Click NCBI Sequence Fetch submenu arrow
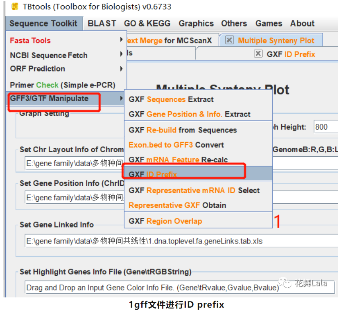 click(x=121, y=54)
